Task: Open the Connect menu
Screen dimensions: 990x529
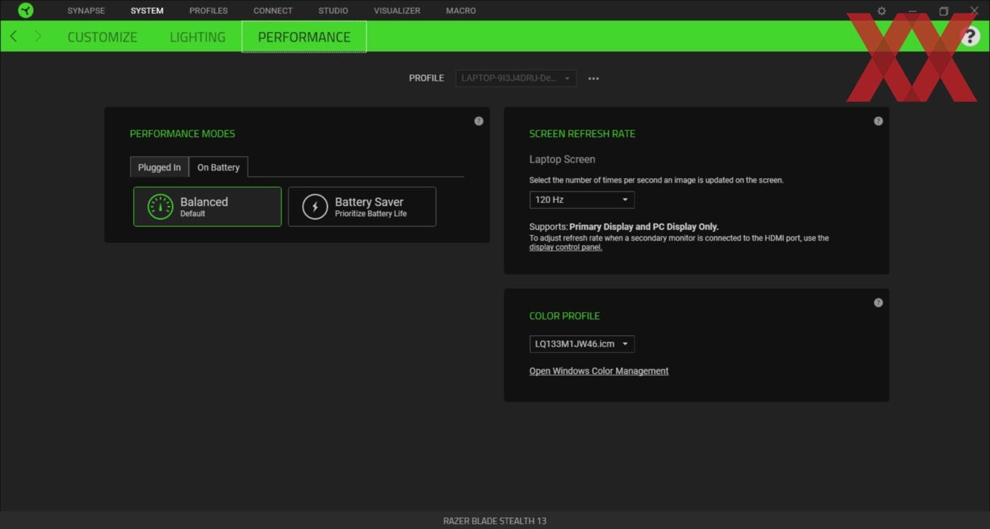Action: coord(273,11)
